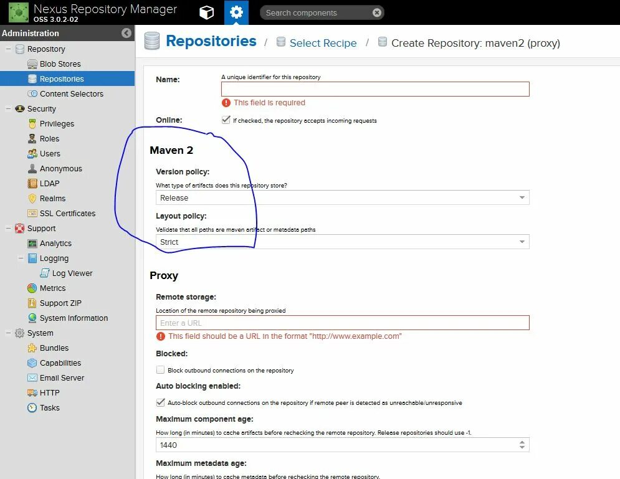Open Log Viewer in sidebar
Image resolution: width=620 pixels, height=479 pixels.
pos(72,273)
